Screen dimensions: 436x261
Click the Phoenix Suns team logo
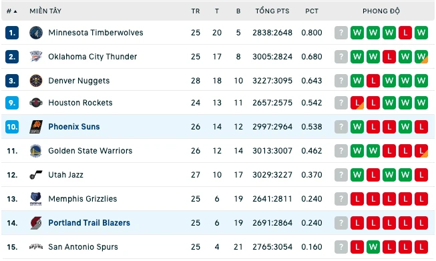pos(36,127)
